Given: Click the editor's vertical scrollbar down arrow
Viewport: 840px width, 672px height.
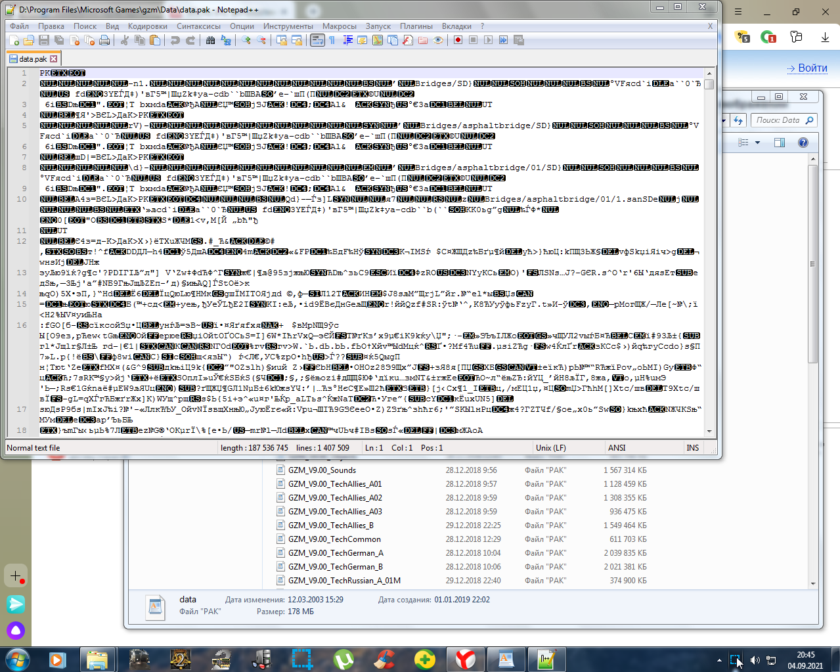Looking at the screenshot, I should pyautogui.click(x=709, y=431).
